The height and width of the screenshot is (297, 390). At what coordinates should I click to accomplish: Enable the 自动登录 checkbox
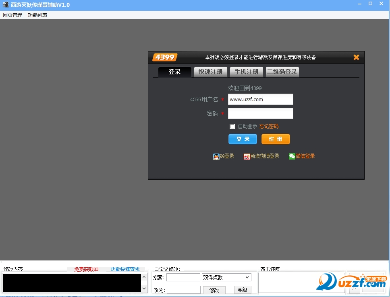tap(232, 127)
